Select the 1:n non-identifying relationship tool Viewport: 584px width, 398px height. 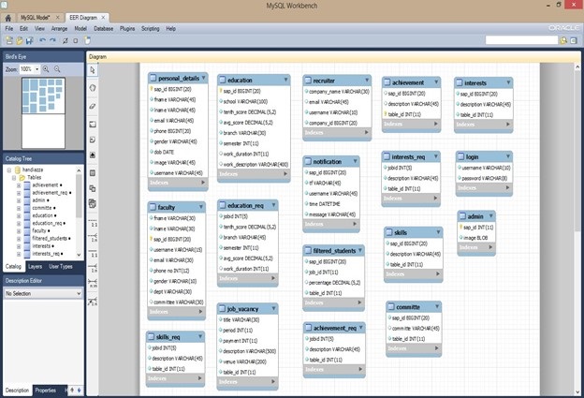(93, 238)
